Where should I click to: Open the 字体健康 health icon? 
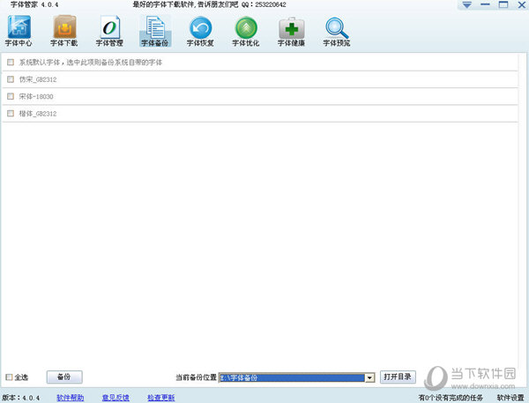[x=292, y=31]
